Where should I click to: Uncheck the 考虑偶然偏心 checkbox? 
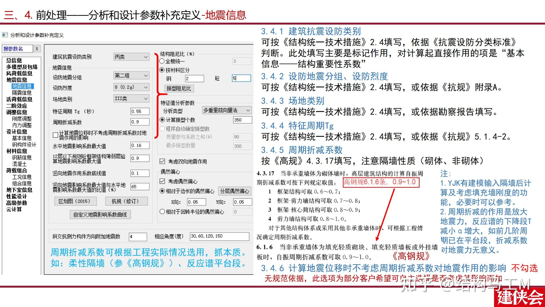pos(162,181)
